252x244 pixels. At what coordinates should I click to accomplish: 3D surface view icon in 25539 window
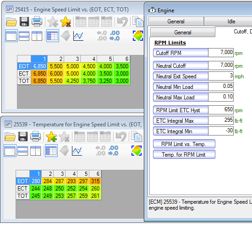click(x=64, y=151)
